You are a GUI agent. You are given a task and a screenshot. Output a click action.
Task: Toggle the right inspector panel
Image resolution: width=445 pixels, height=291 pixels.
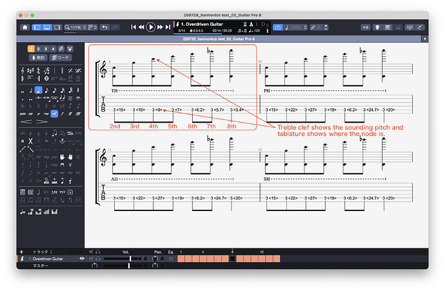coord(57,27)
